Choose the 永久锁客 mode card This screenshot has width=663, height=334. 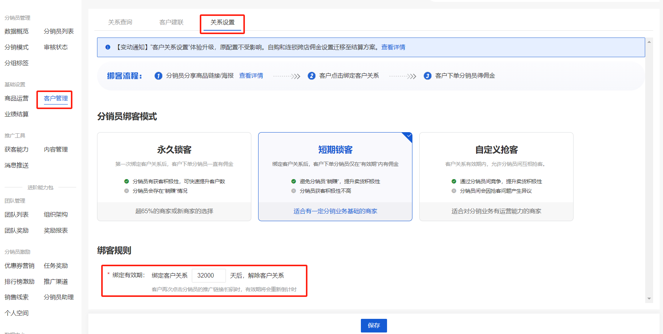174,176
